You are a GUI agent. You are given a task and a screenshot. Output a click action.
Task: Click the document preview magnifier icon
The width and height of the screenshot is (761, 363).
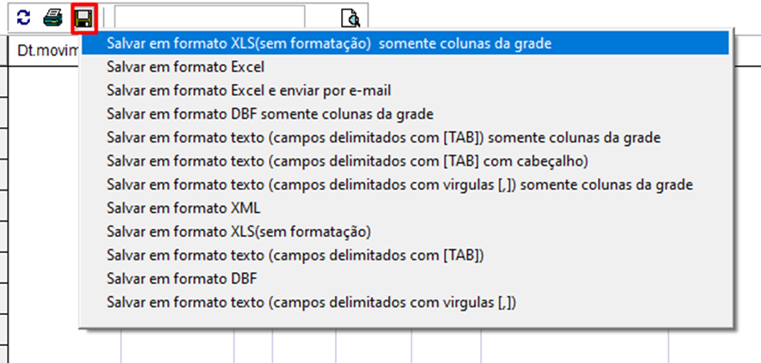coord(350,18)
